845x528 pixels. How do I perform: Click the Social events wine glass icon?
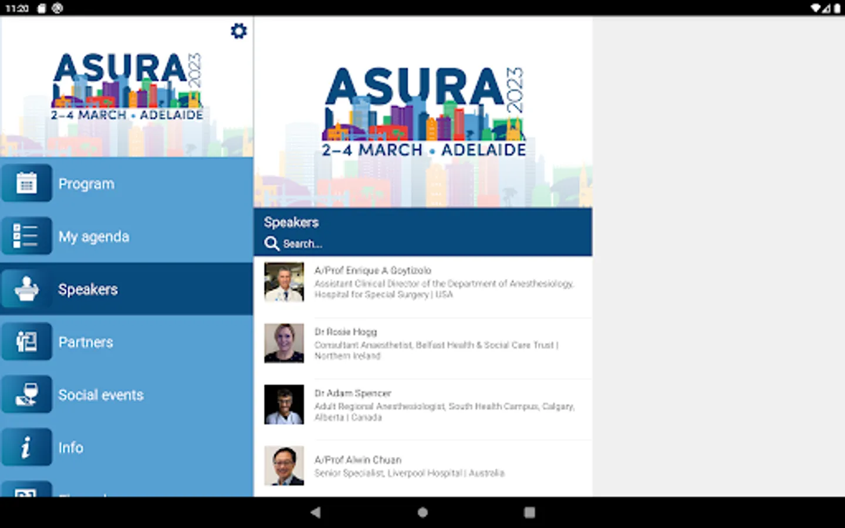click(26, 394)
